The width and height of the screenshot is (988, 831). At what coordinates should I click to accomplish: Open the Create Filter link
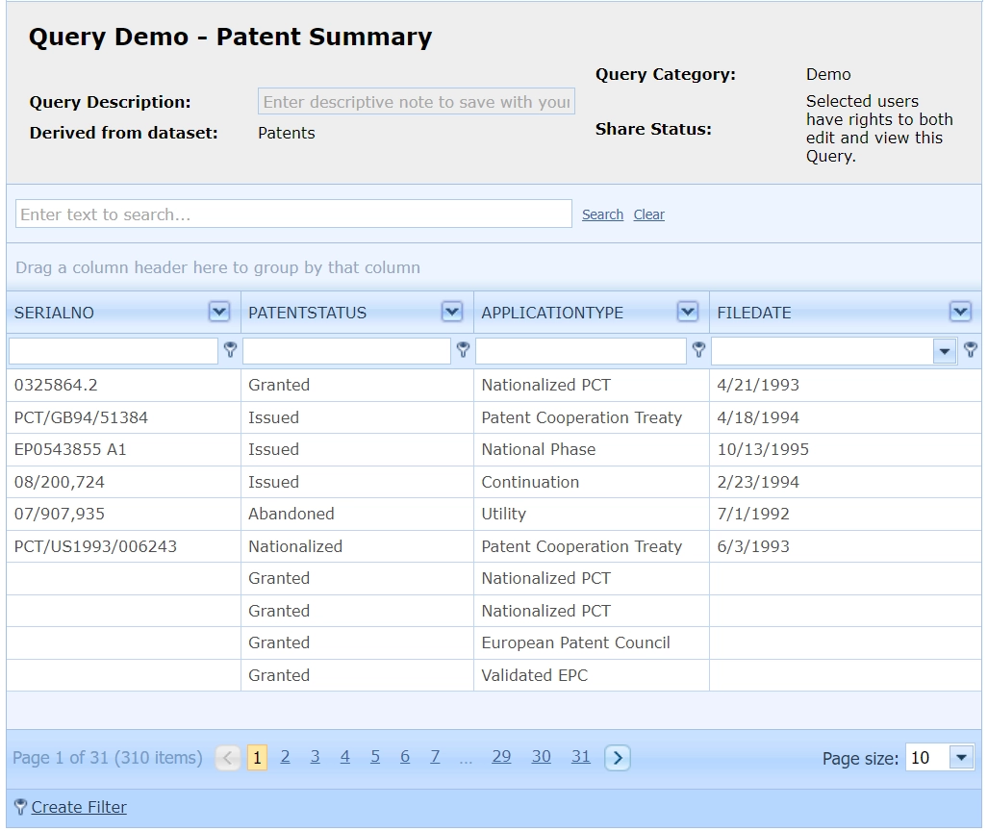click(x=79, y=808)
